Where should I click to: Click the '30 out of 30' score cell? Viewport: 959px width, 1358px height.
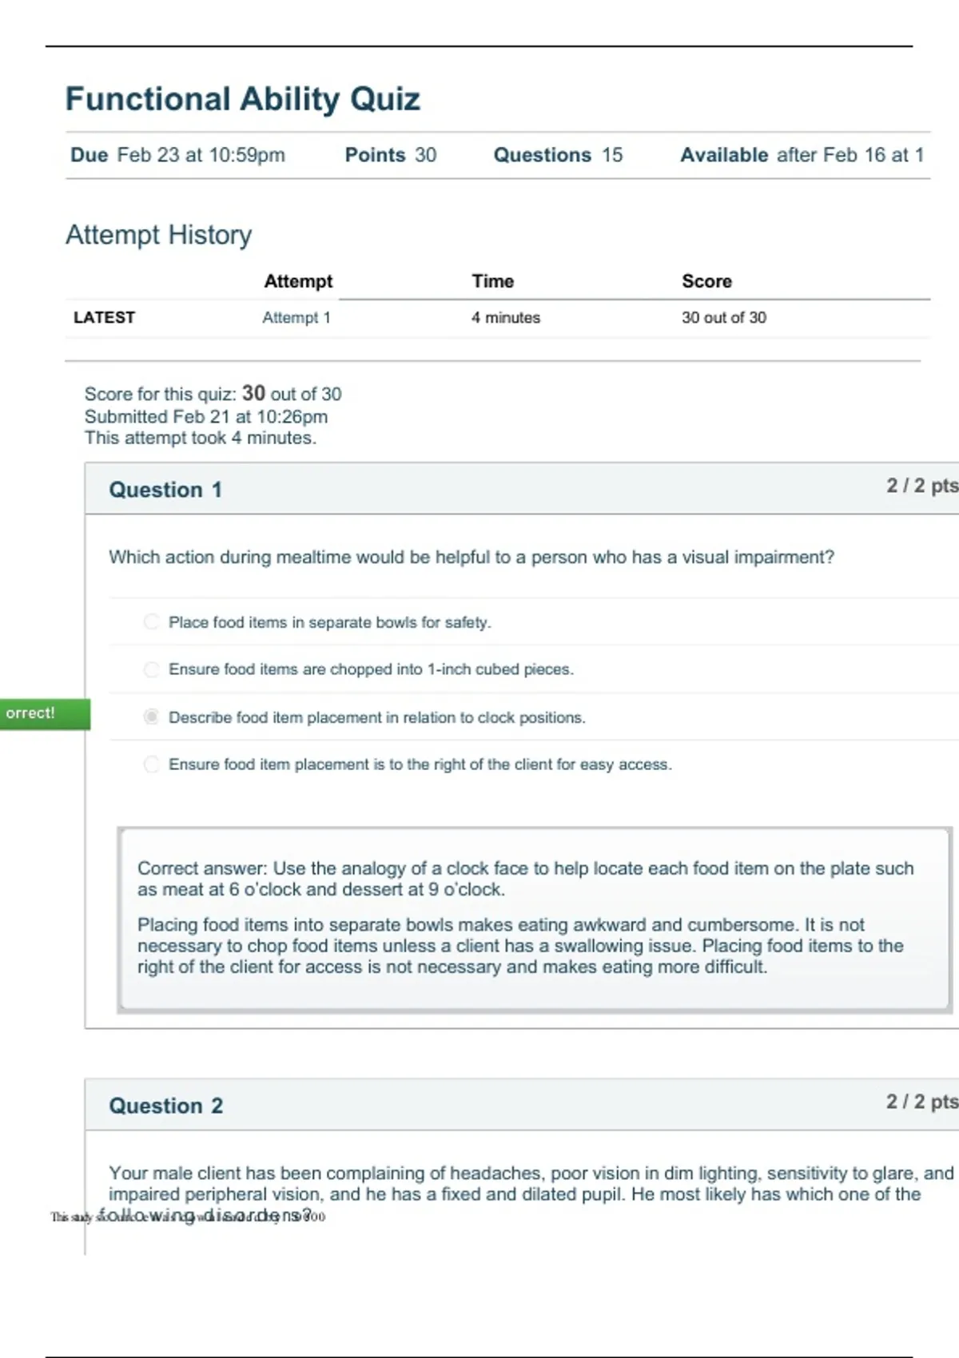click(724, 318)
